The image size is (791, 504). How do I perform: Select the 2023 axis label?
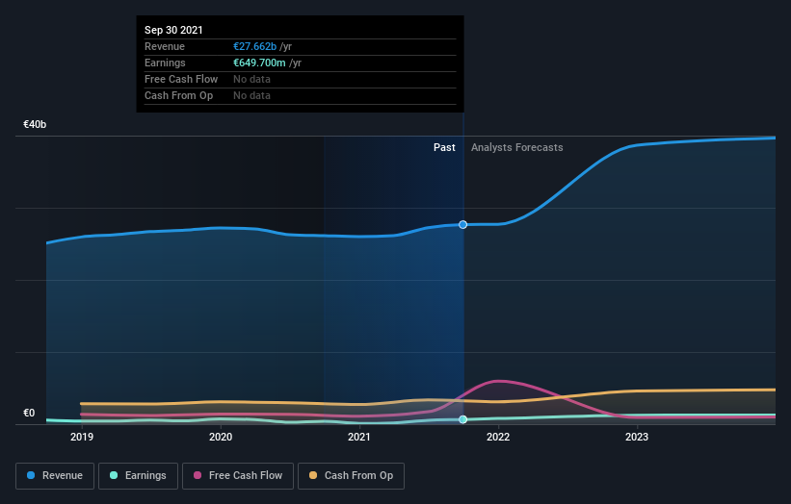click(637, 437)
